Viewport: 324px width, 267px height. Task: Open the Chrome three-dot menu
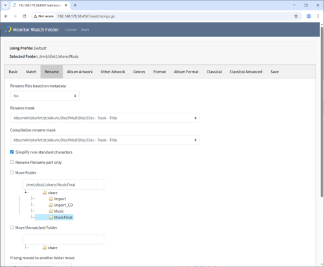318,16
